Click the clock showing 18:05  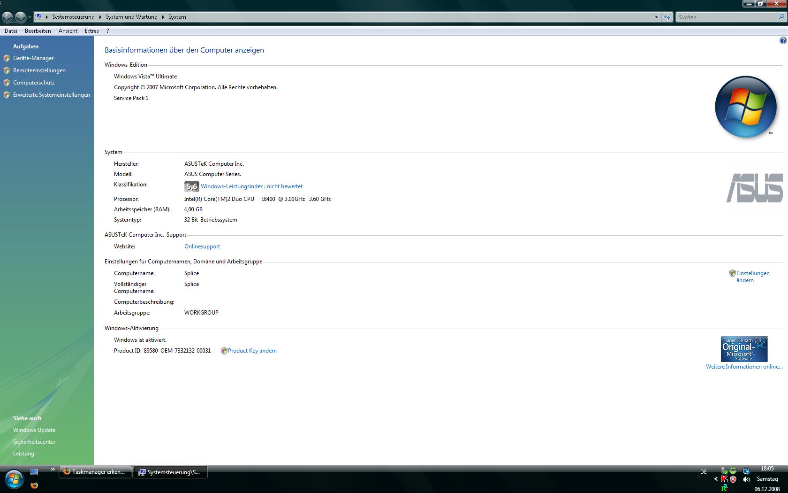pos(767,469)
